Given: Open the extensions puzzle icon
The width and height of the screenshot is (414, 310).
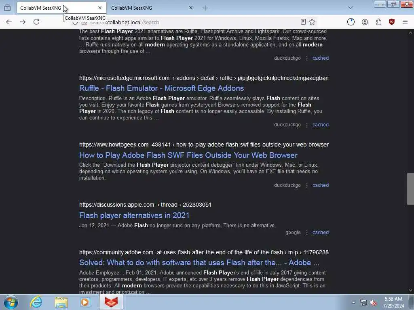Looking at the screenshot, I should (378, 22).
